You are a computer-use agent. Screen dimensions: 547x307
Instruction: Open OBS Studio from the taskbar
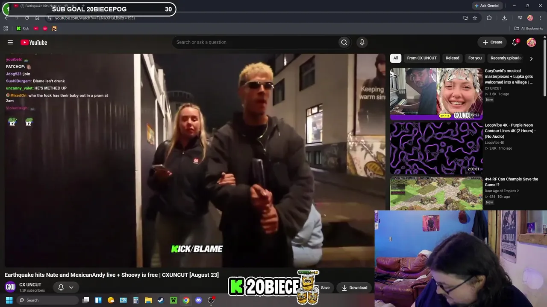(x=211, y=300)
